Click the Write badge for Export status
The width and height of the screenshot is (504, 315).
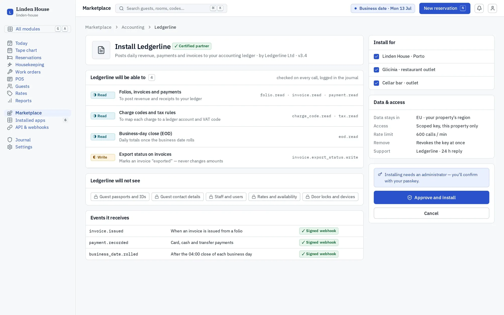[103, 157]
